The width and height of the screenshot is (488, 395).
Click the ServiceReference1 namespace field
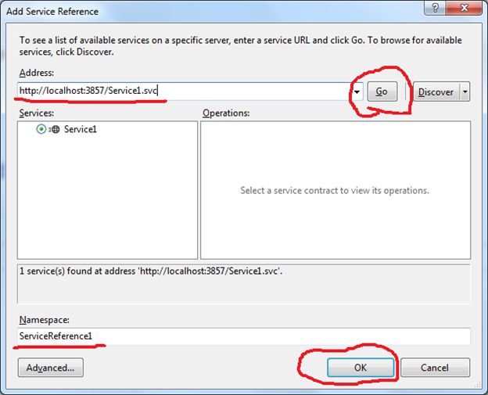pyautogui.click(x=242, y=336)
